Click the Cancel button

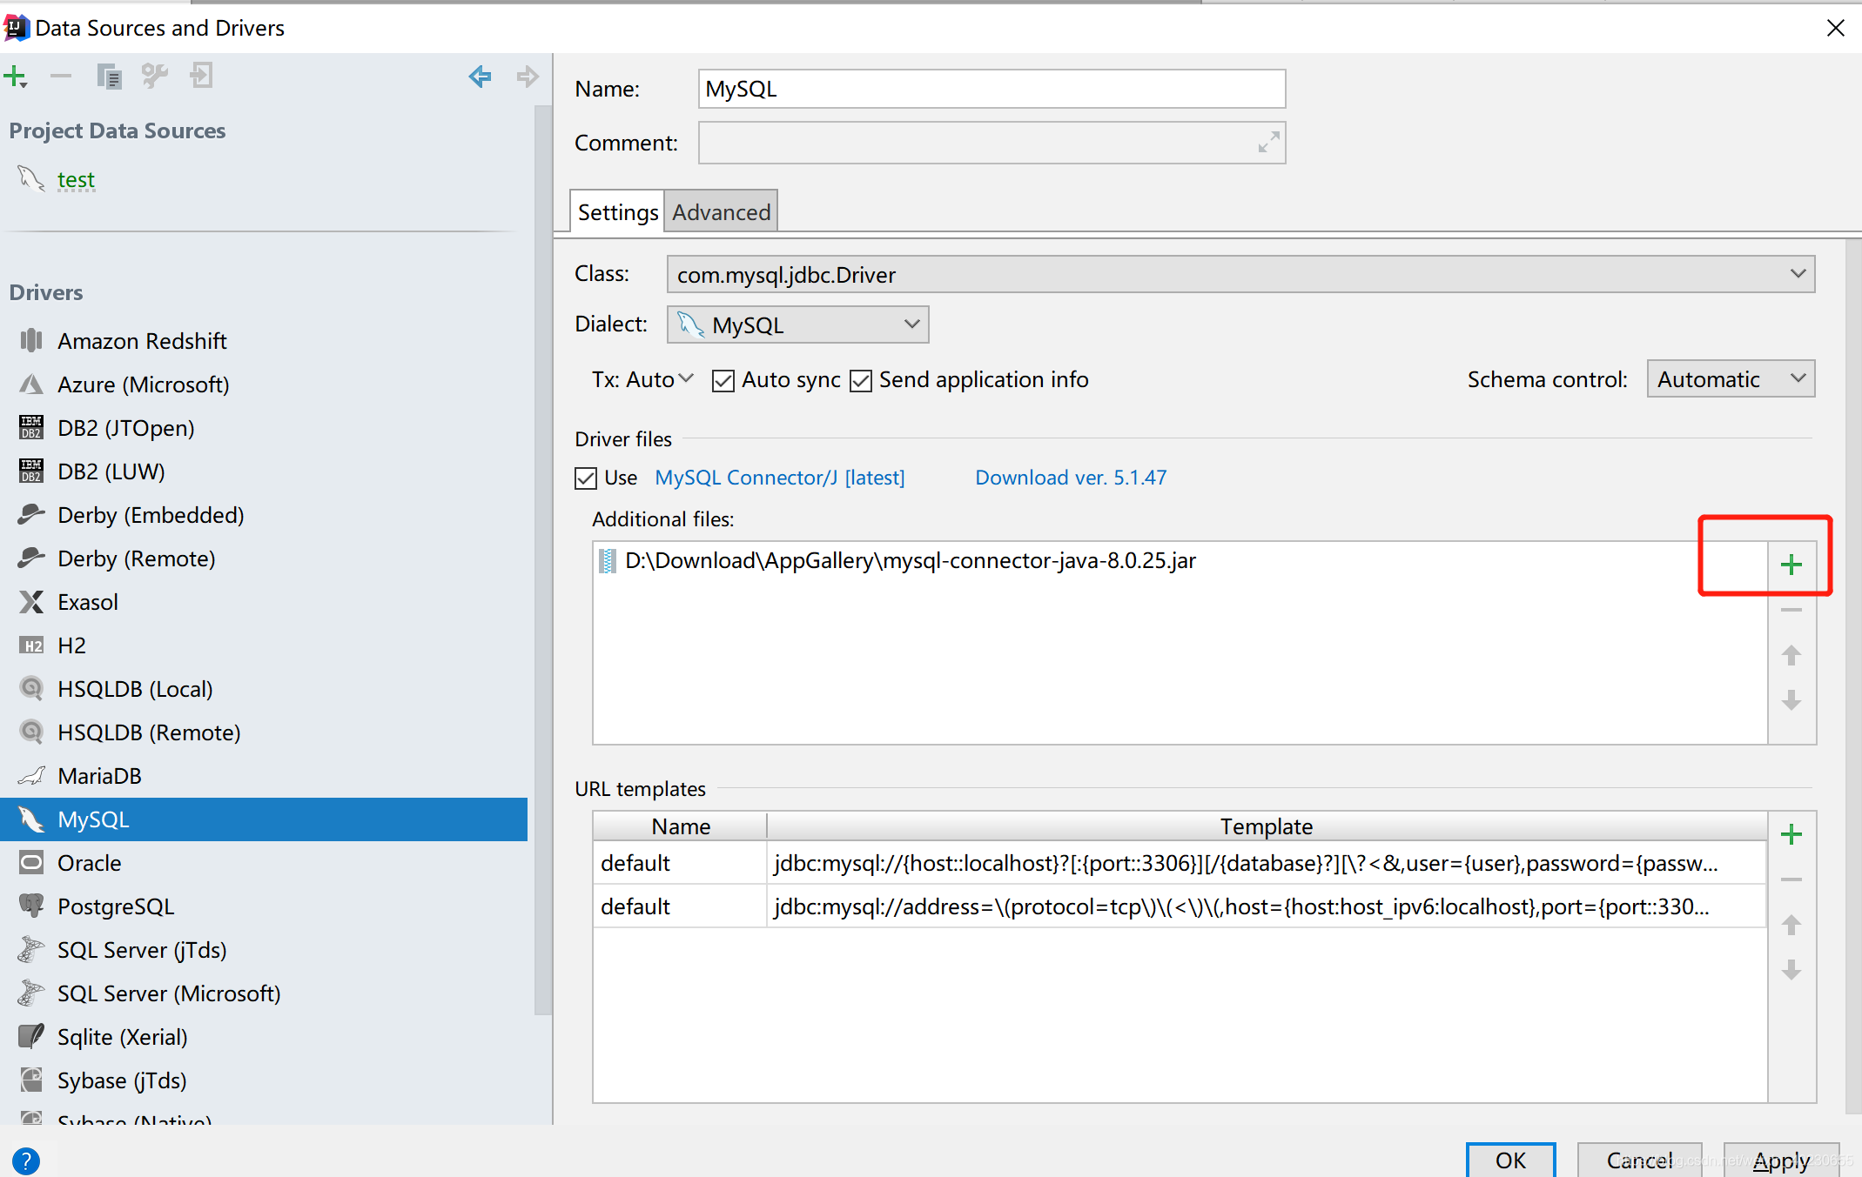point(1639,1160)
